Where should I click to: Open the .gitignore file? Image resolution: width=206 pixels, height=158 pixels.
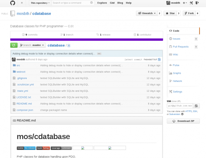tap(22, 78)
